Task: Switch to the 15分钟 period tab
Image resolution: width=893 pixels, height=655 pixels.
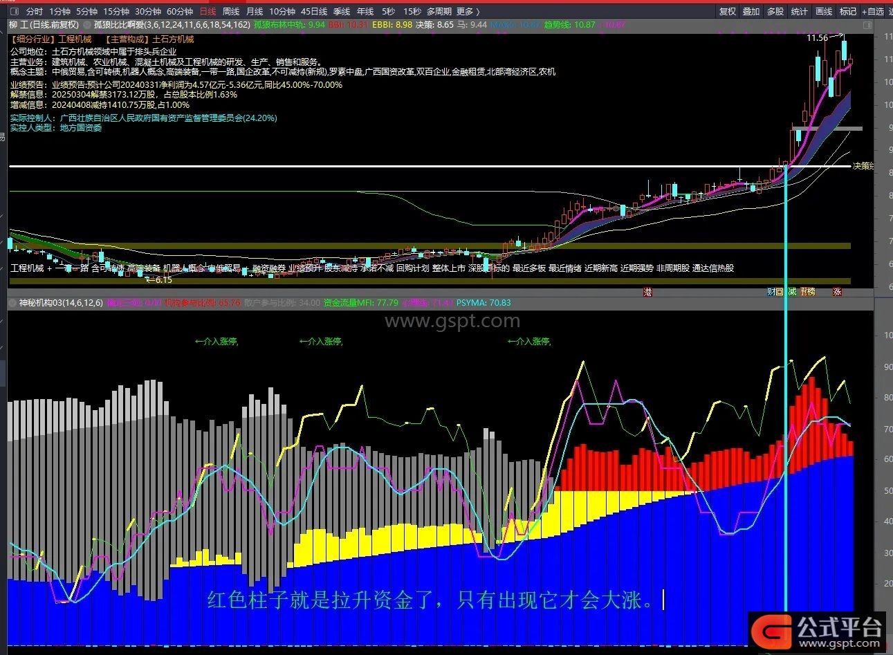Action: (116, 11)
